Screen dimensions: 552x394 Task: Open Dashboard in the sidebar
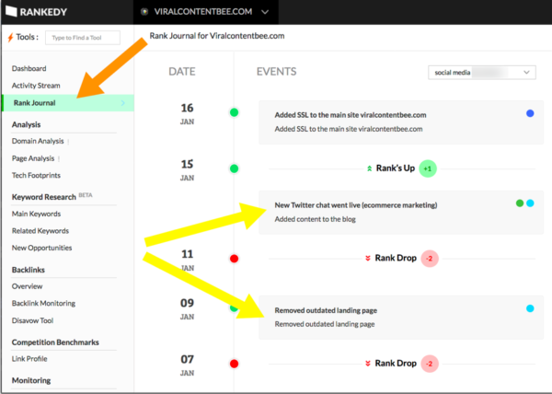[x=29, y=68]
